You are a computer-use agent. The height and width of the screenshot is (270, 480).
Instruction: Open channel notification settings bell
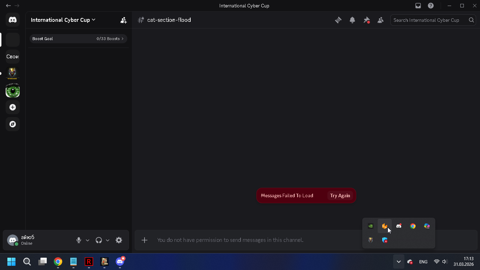coord(352,20)
